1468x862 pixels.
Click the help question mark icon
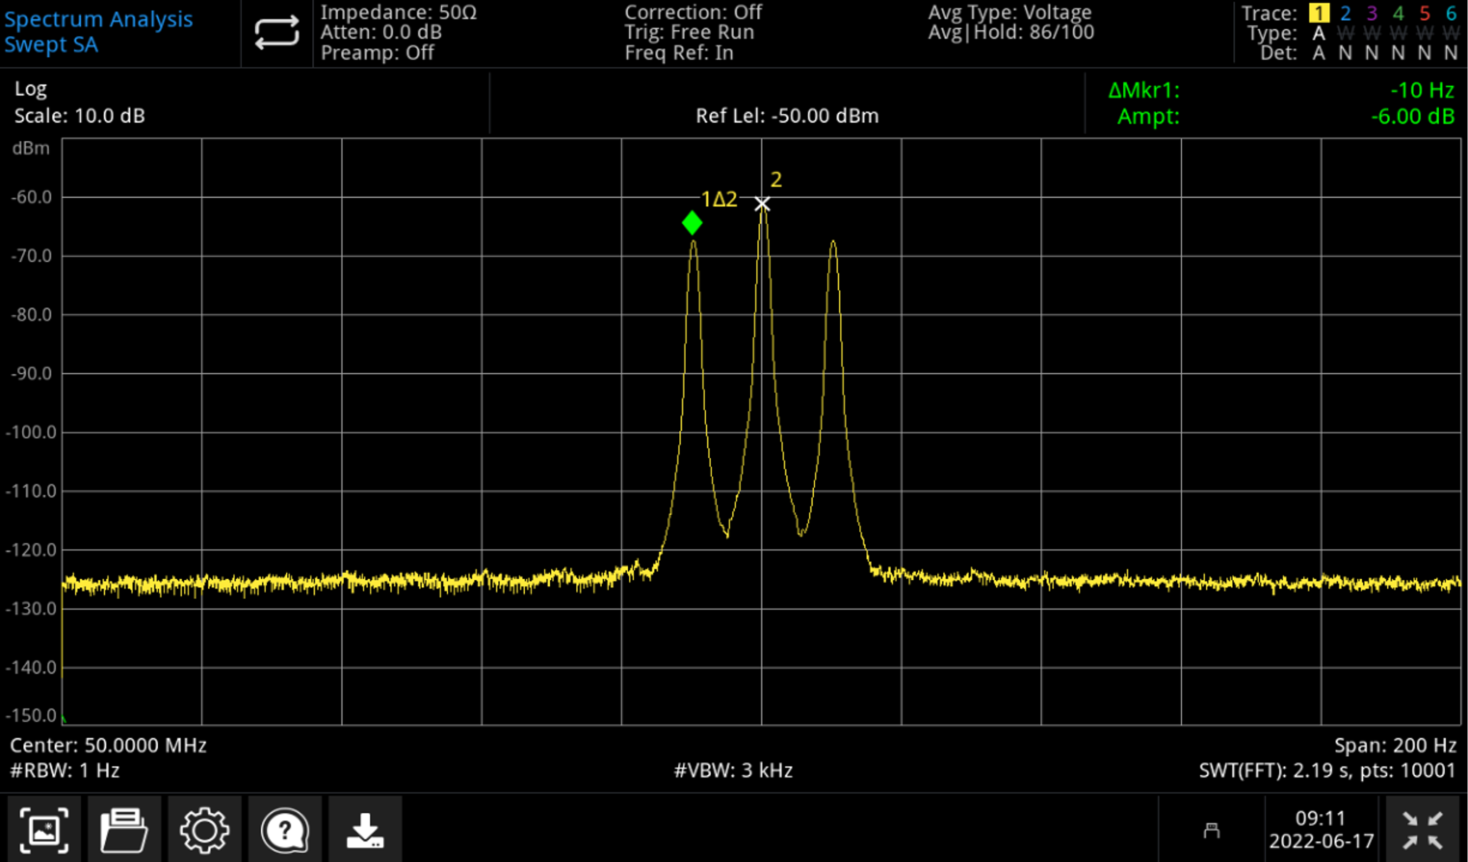point(284,829)
